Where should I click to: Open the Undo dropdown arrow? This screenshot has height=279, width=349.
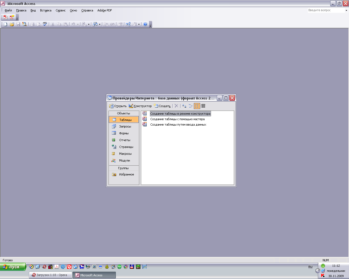(78, 24)
